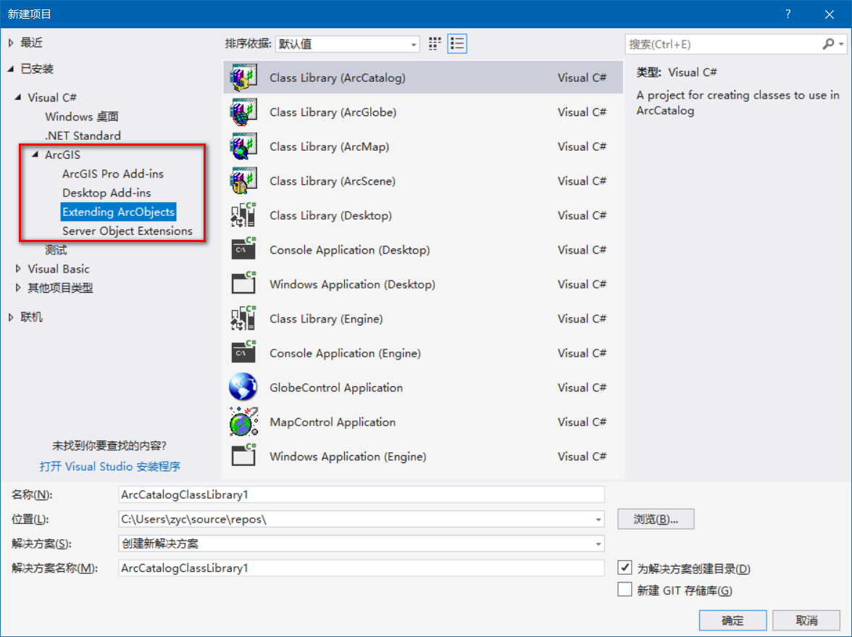Click the Class Library (Engine) template icon
This screenshot has width=852, height=637.
click(x=243, y=319)
